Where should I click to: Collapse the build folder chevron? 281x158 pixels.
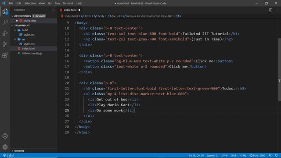click(15, 30)
